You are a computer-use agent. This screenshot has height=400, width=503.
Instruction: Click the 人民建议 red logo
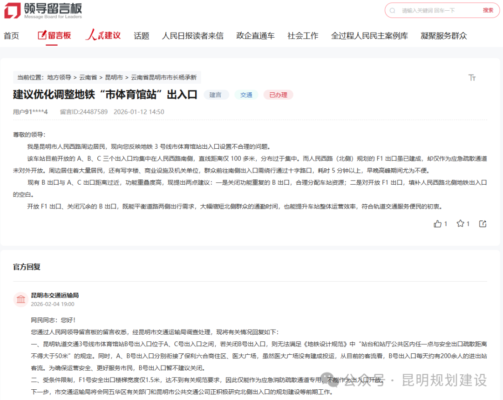point(103,34)
